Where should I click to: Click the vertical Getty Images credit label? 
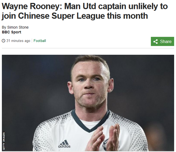[x=4, y=141]
